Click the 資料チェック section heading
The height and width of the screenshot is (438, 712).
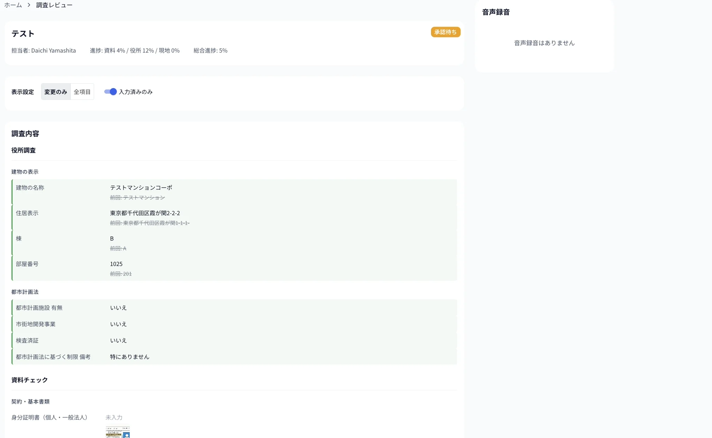coord(30,380)
